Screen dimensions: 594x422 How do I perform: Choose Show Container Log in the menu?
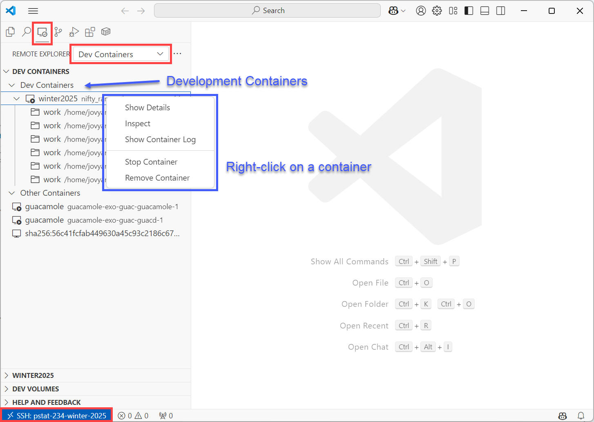(x=160, y=139)
